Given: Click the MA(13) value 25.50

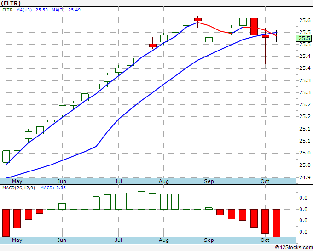Looking at the screenshot, I should (x=41, y=10).
